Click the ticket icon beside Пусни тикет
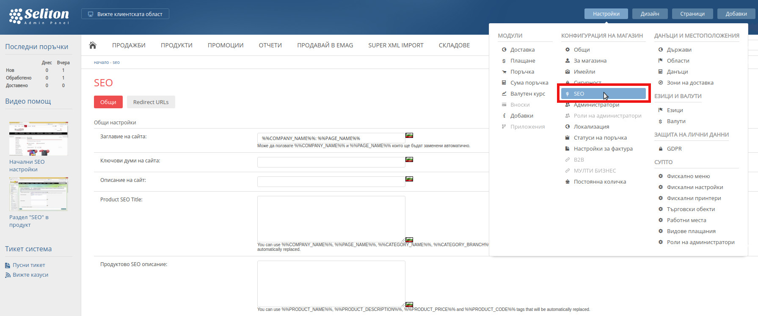Image resolution: width=758 pixels, height=316 pixels. [x=8, y=266]
